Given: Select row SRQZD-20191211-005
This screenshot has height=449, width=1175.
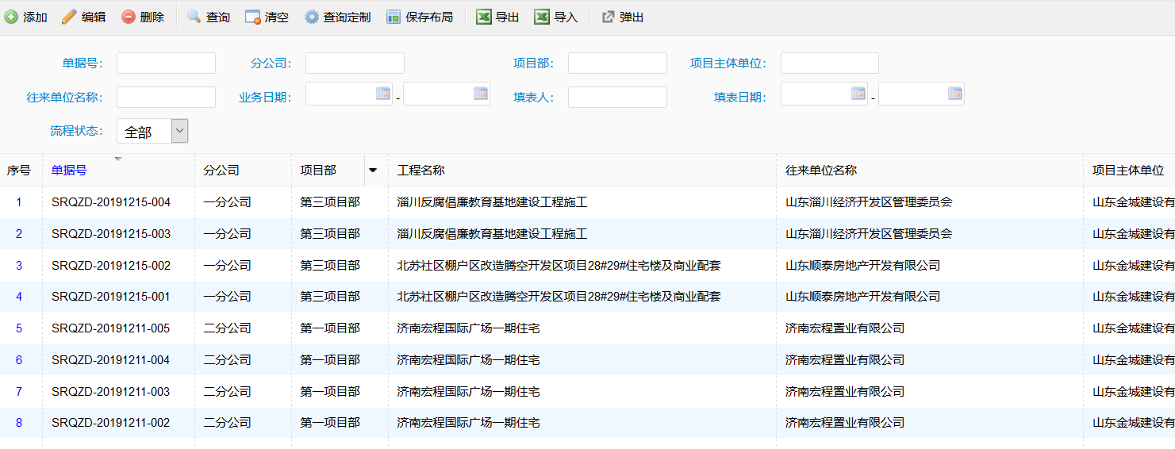Looking at the screenshot, I should 587,328.
